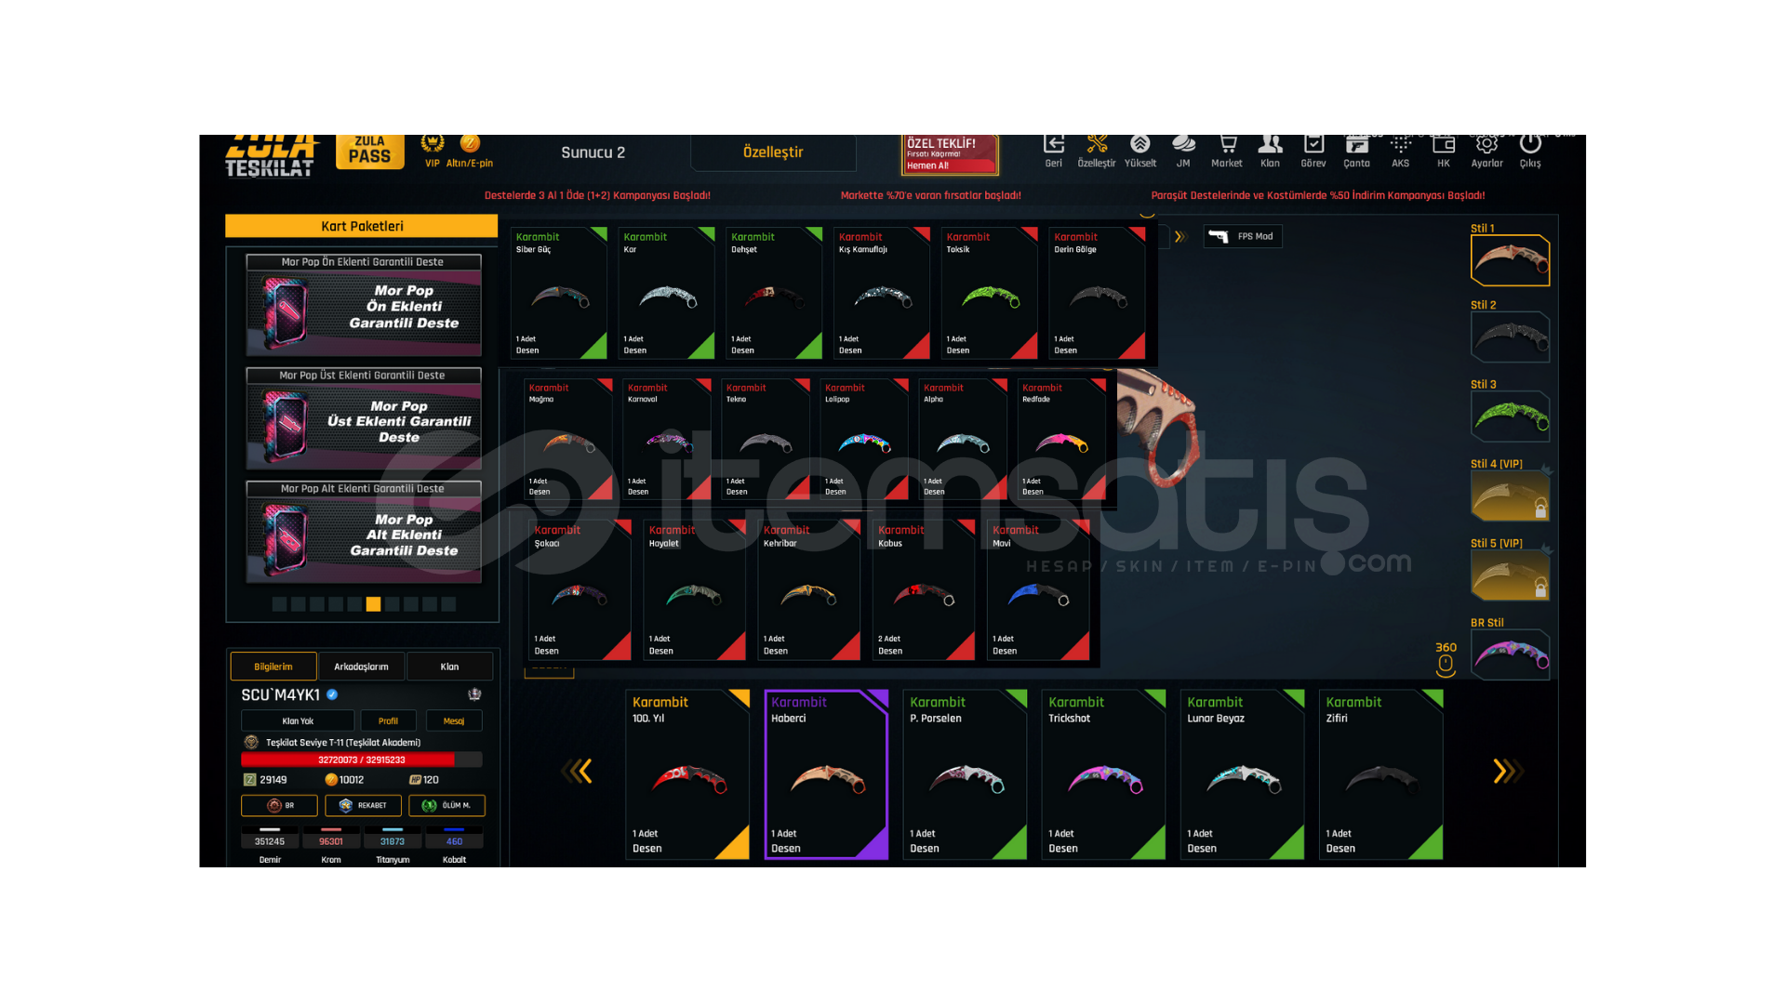Click the Krom resource count 96301
This screenshot has width=1786, height=1004.
coord(331,841)
